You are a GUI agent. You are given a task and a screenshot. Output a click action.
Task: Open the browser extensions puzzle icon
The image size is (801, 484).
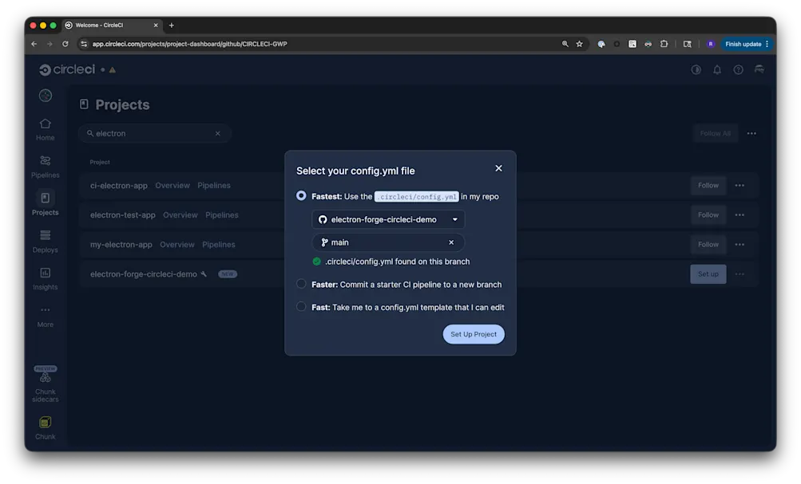coord(664,45)
